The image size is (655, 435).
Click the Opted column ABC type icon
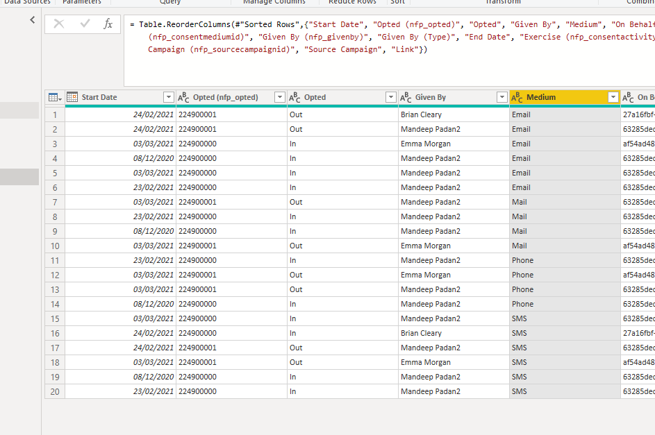(295, 98)
